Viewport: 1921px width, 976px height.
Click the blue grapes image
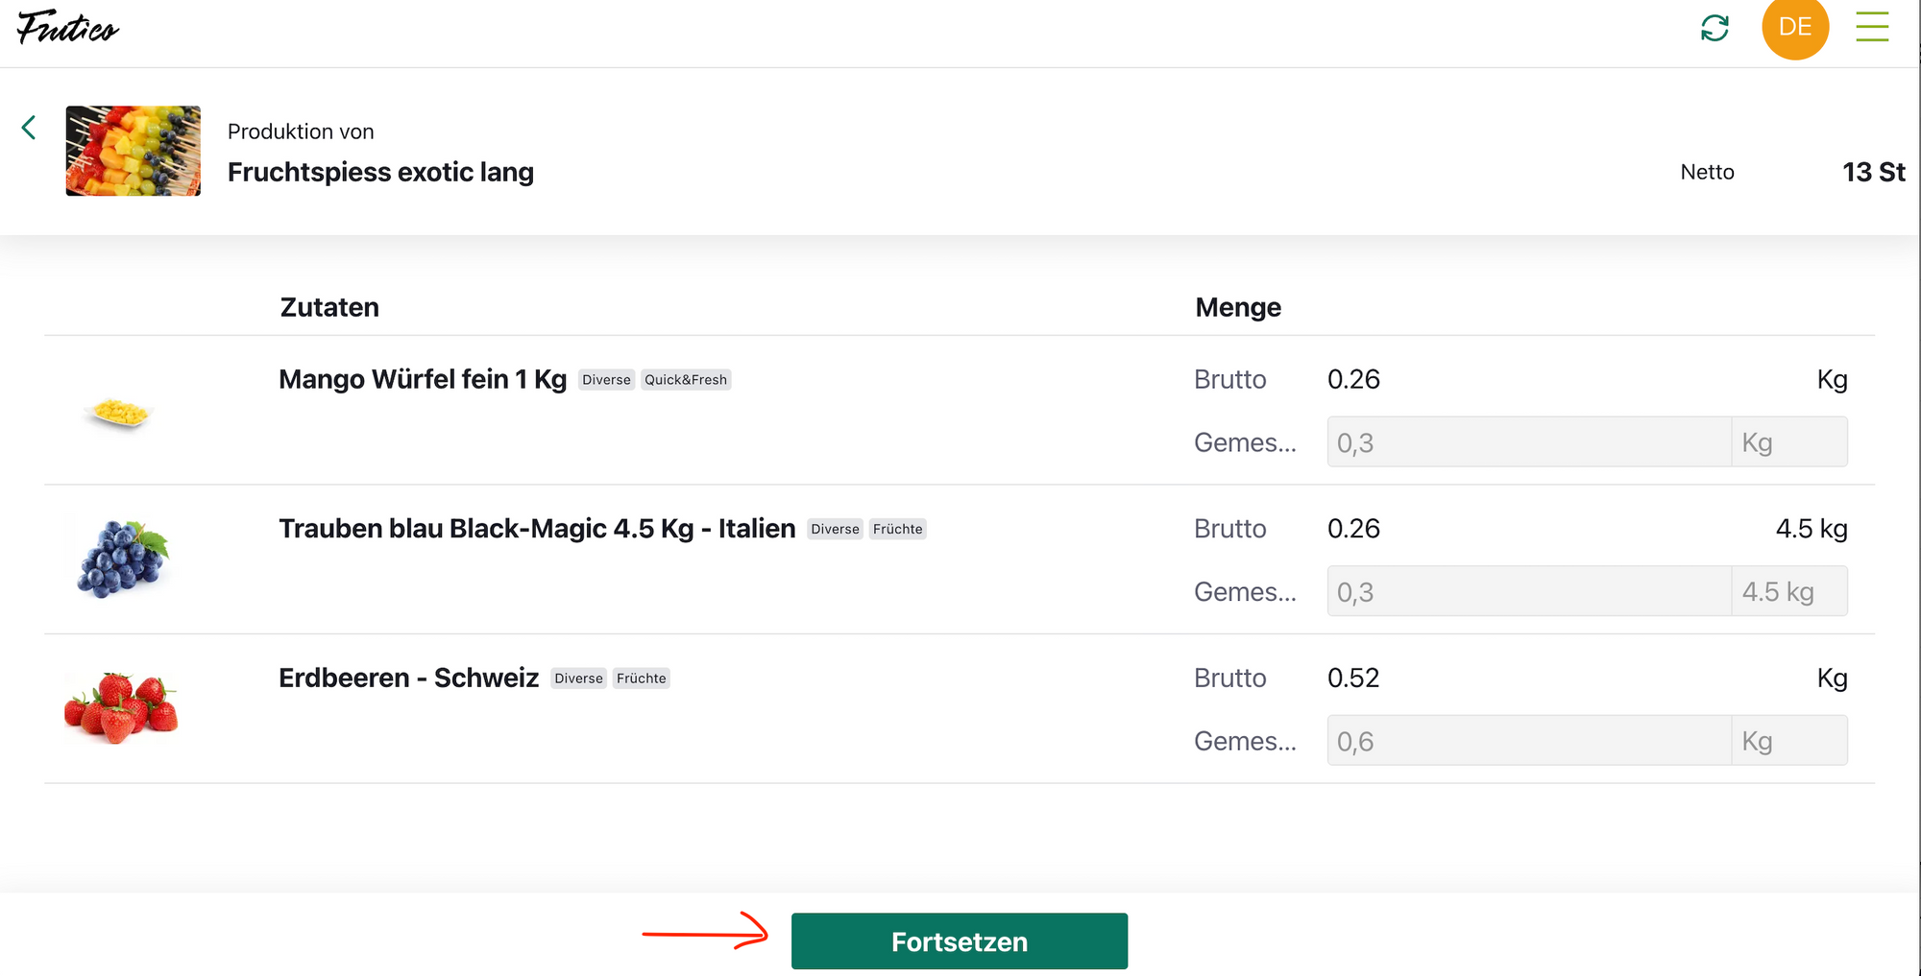[122, 559]
